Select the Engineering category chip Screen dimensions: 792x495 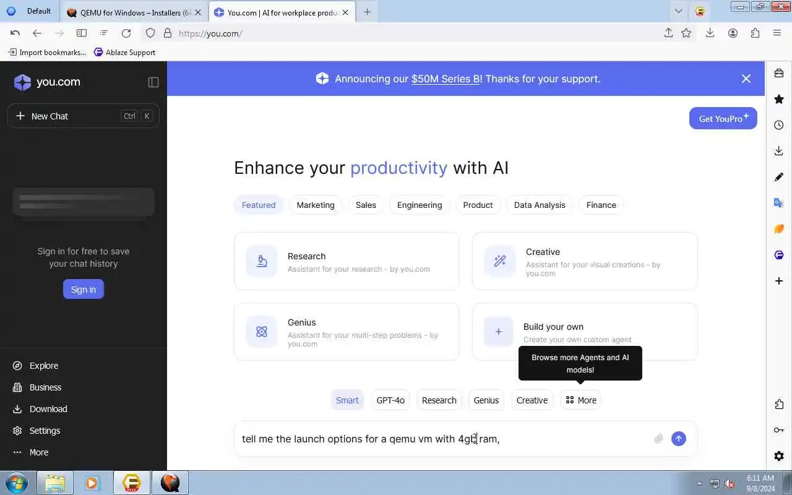pos(420,205)
